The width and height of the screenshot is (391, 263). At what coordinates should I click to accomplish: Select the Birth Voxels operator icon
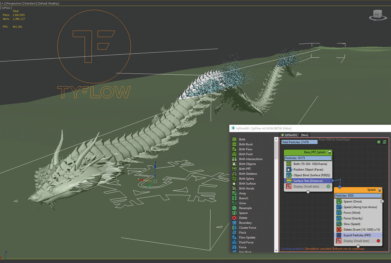coord(234,189)
